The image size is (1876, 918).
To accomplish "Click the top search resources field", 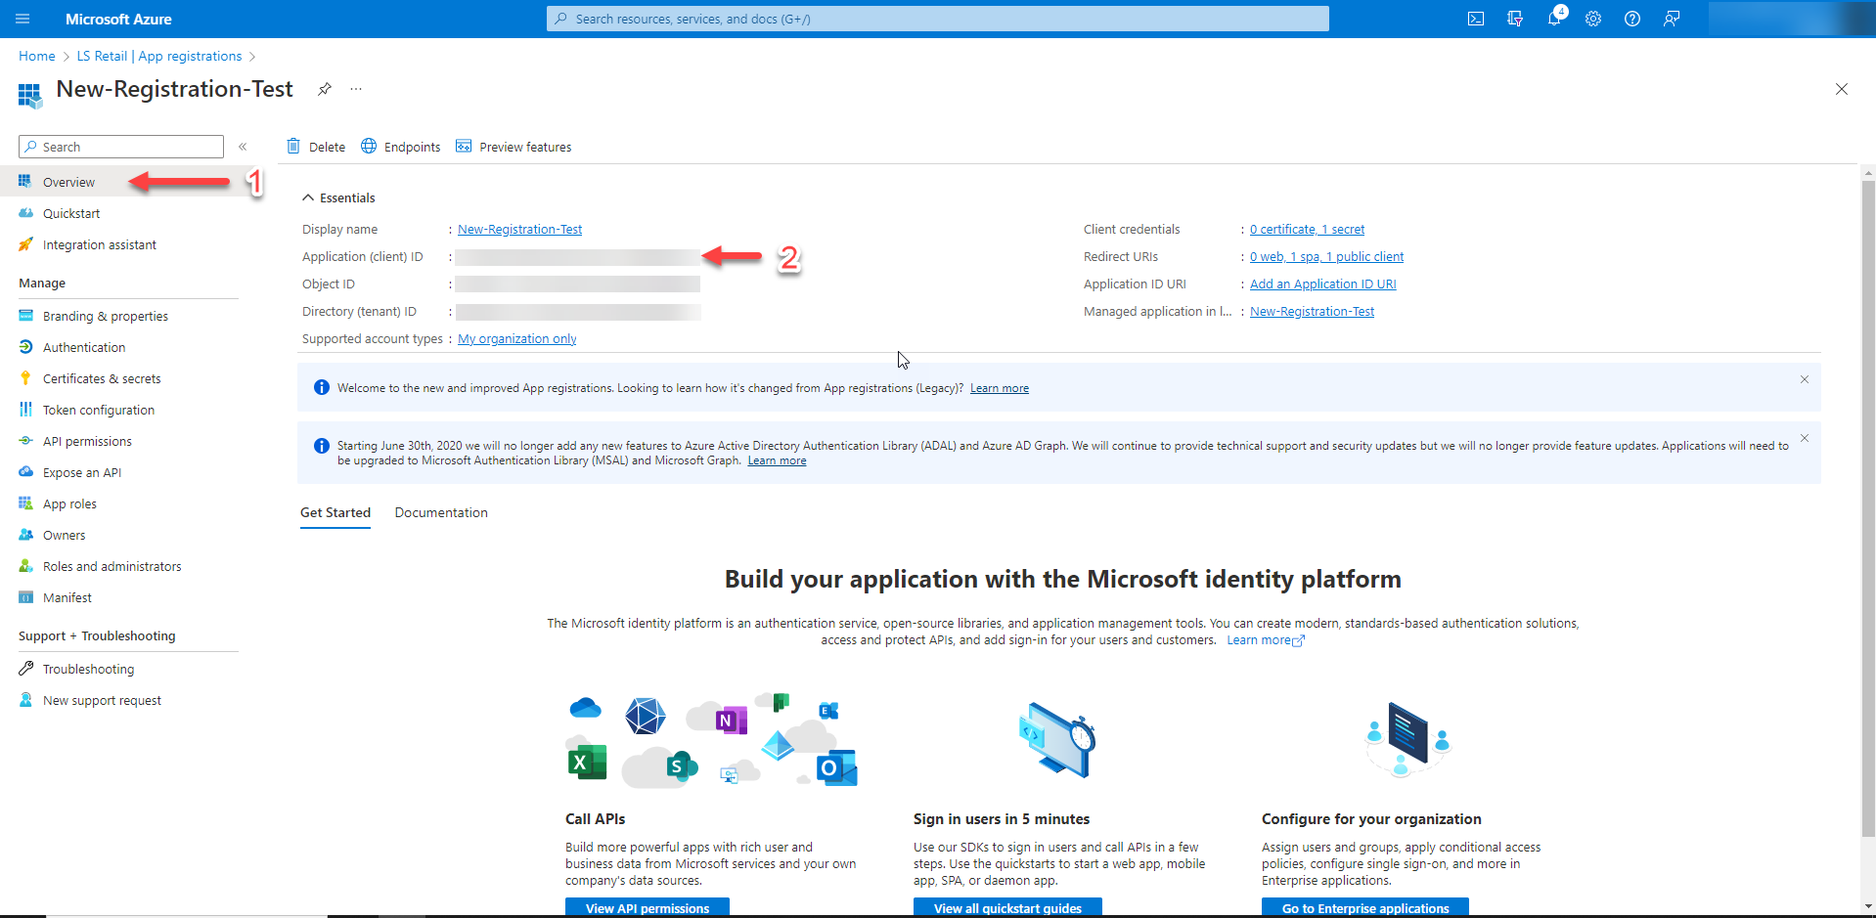I will click(937, 19).
